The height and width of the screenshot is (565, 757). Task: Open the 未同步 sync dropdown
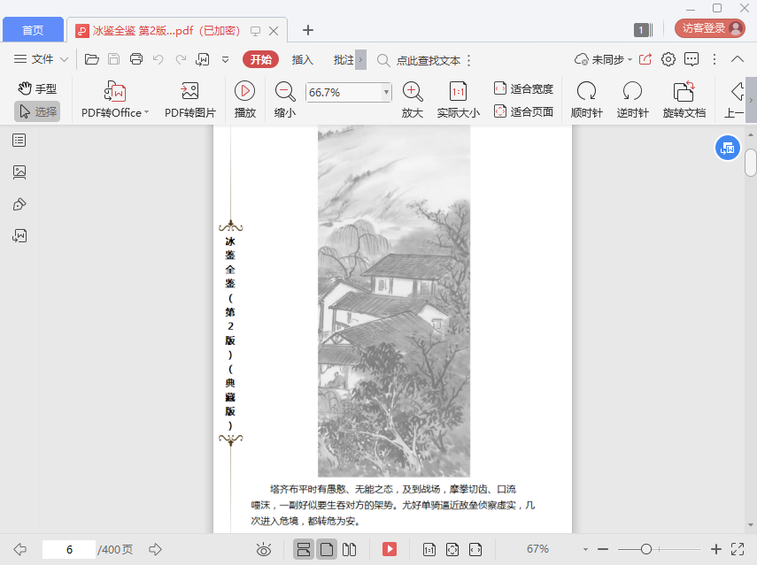603,60
